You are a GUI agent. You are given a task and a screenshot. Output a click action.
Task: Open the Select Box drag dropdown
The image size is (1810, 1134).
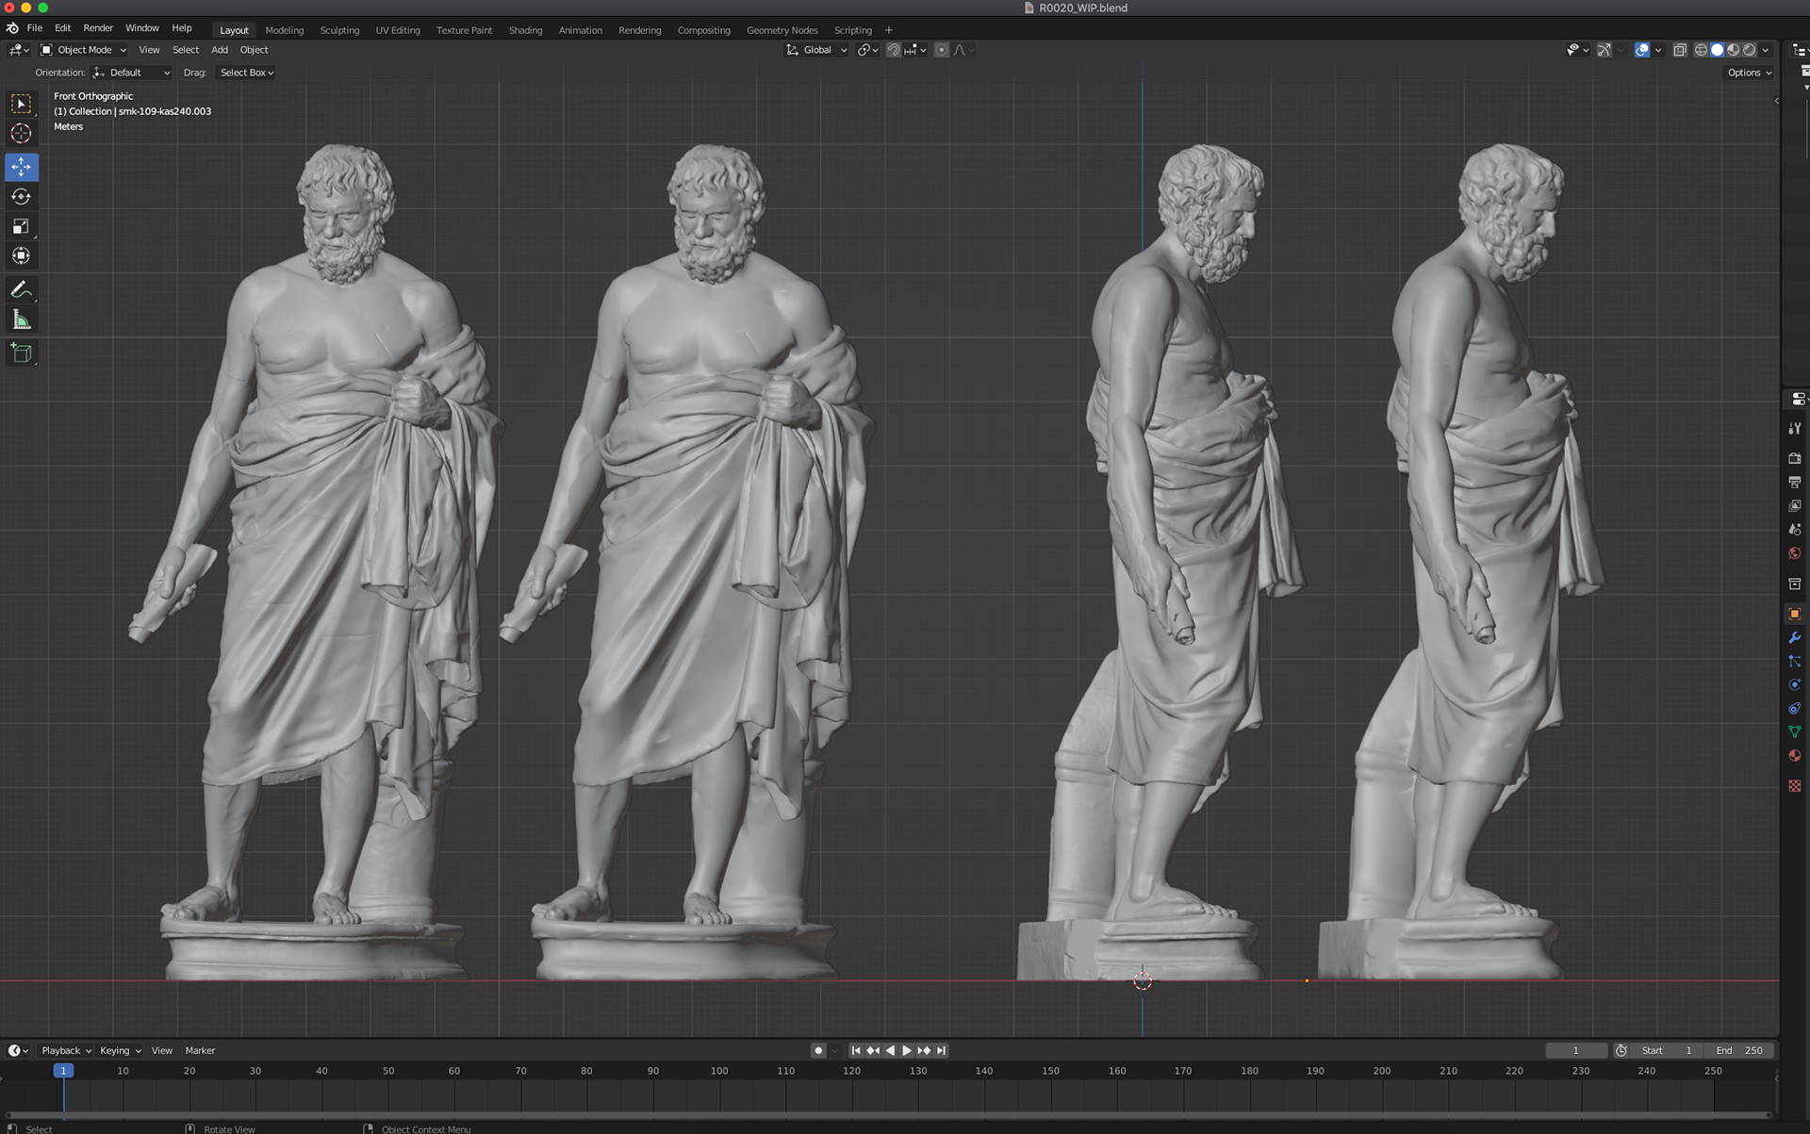[x=246, y=73]
